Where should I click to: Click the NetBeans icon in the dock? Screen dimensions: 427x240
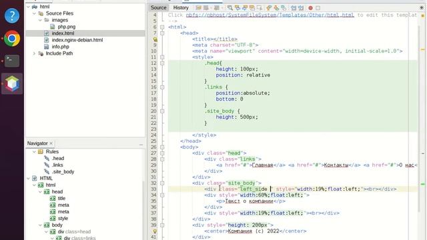[12, 83]
